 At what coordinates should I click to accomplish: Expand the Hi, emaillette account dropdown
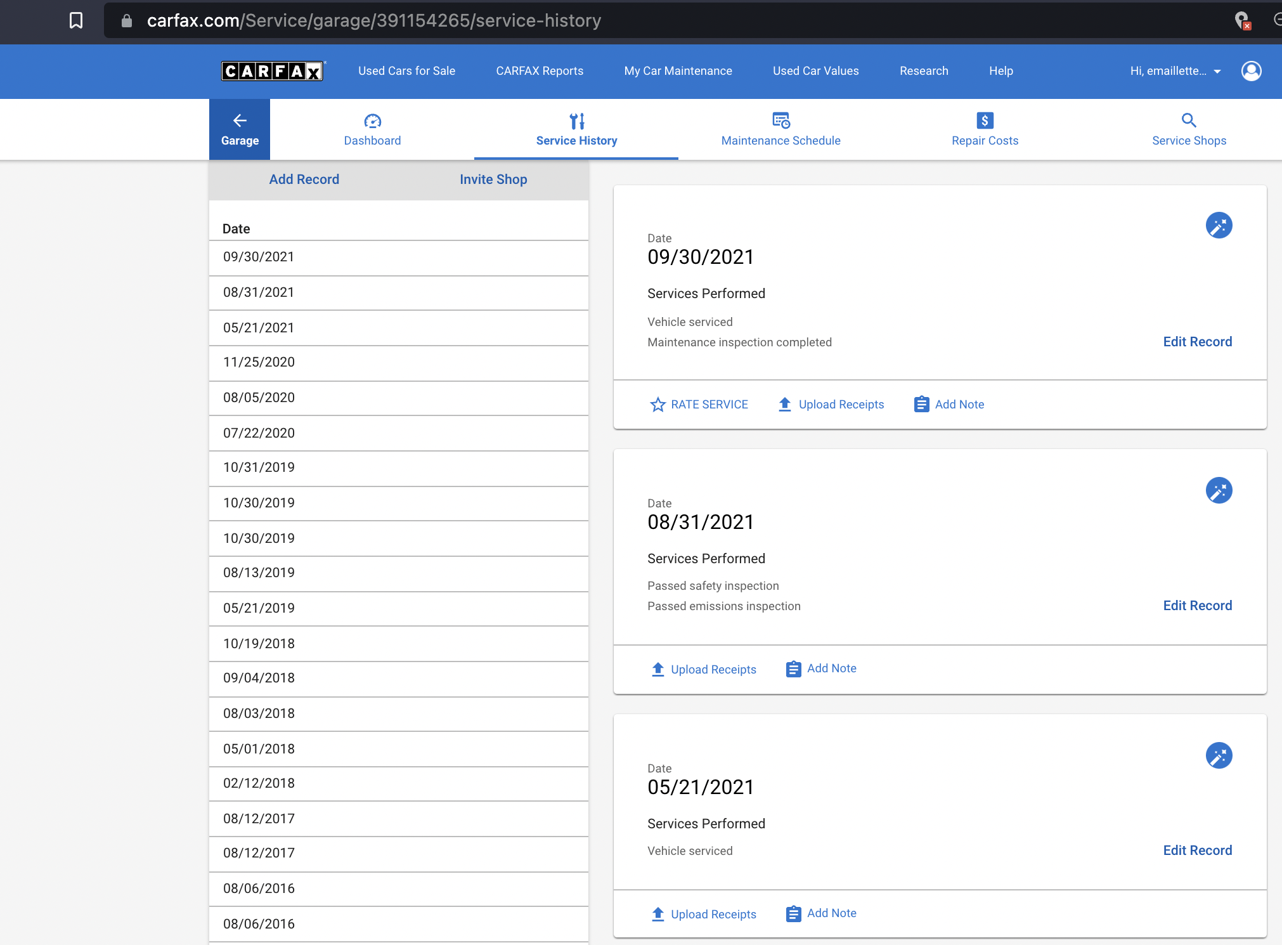pos(1175,71)
